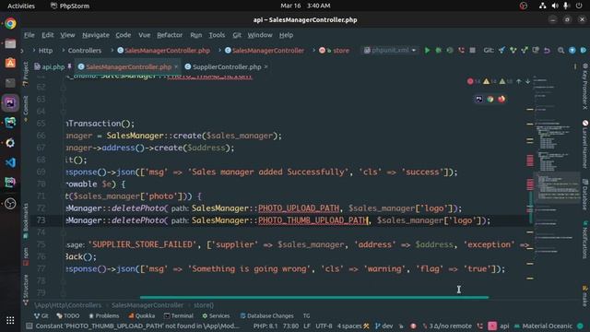Open Material Oceanic theme switcher

point(543,326)
